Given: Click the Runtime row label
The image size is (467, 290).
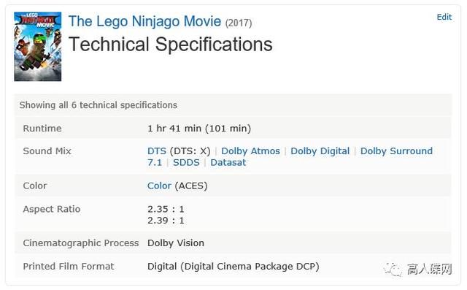Looking at the screenshot, I should pyautogui.click(x=42, y=129).
